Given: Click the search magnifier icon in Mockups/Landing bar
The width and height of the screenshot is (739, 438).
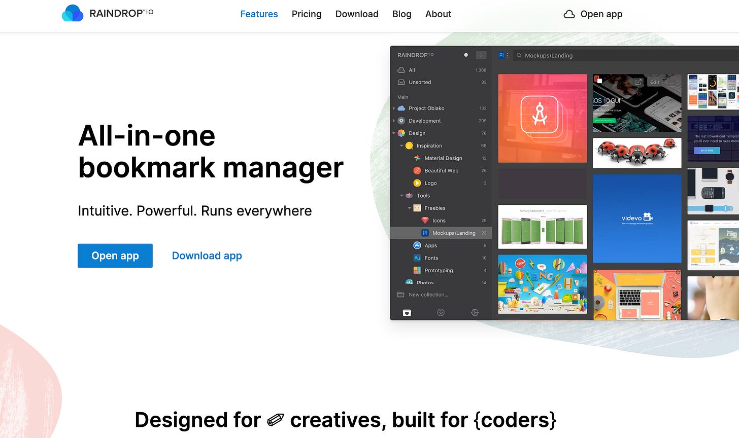Looking at the screenshot, I should (x=519, y=55).
